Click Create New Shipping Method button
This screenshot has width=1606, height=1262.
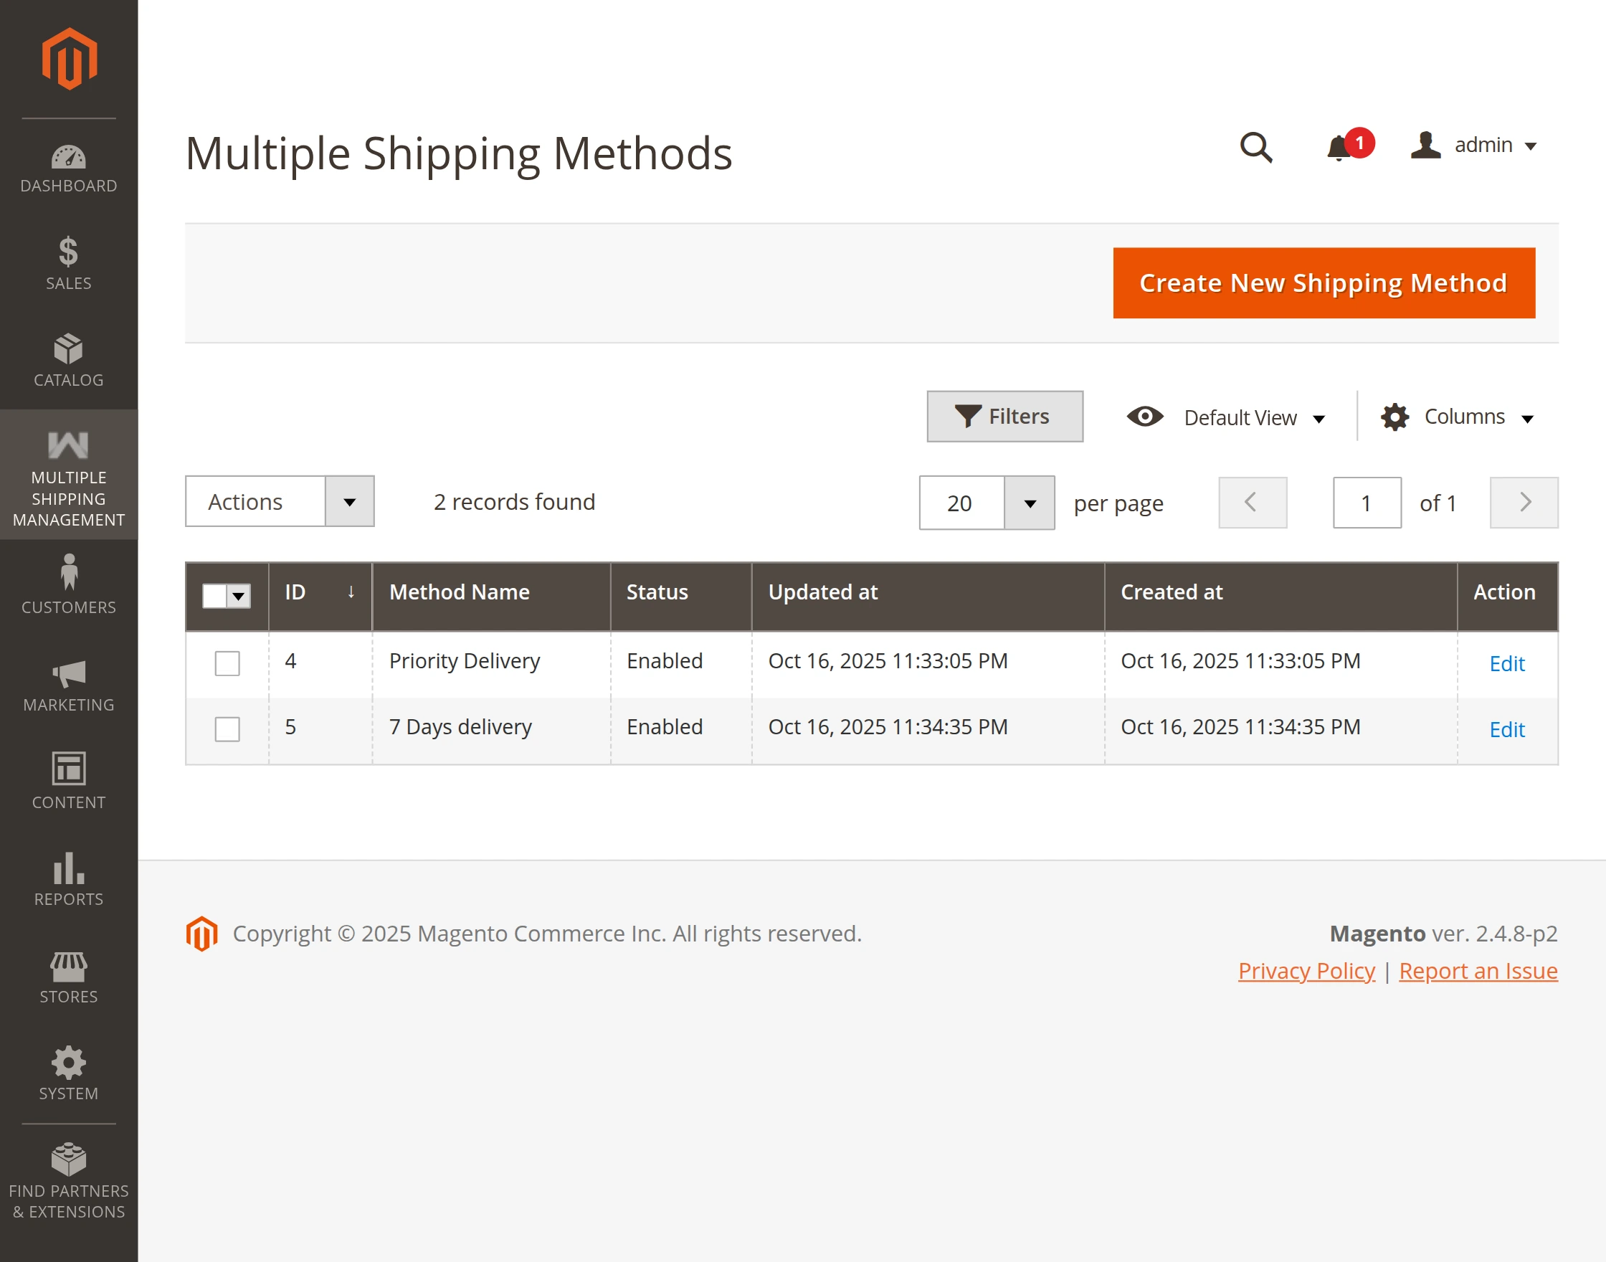(x=1323, y=283)
